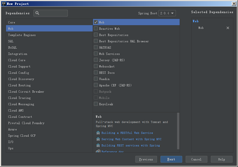
Task: Tick Rest Repositories HAL Browser checkbox
Action: pos(96,41)
